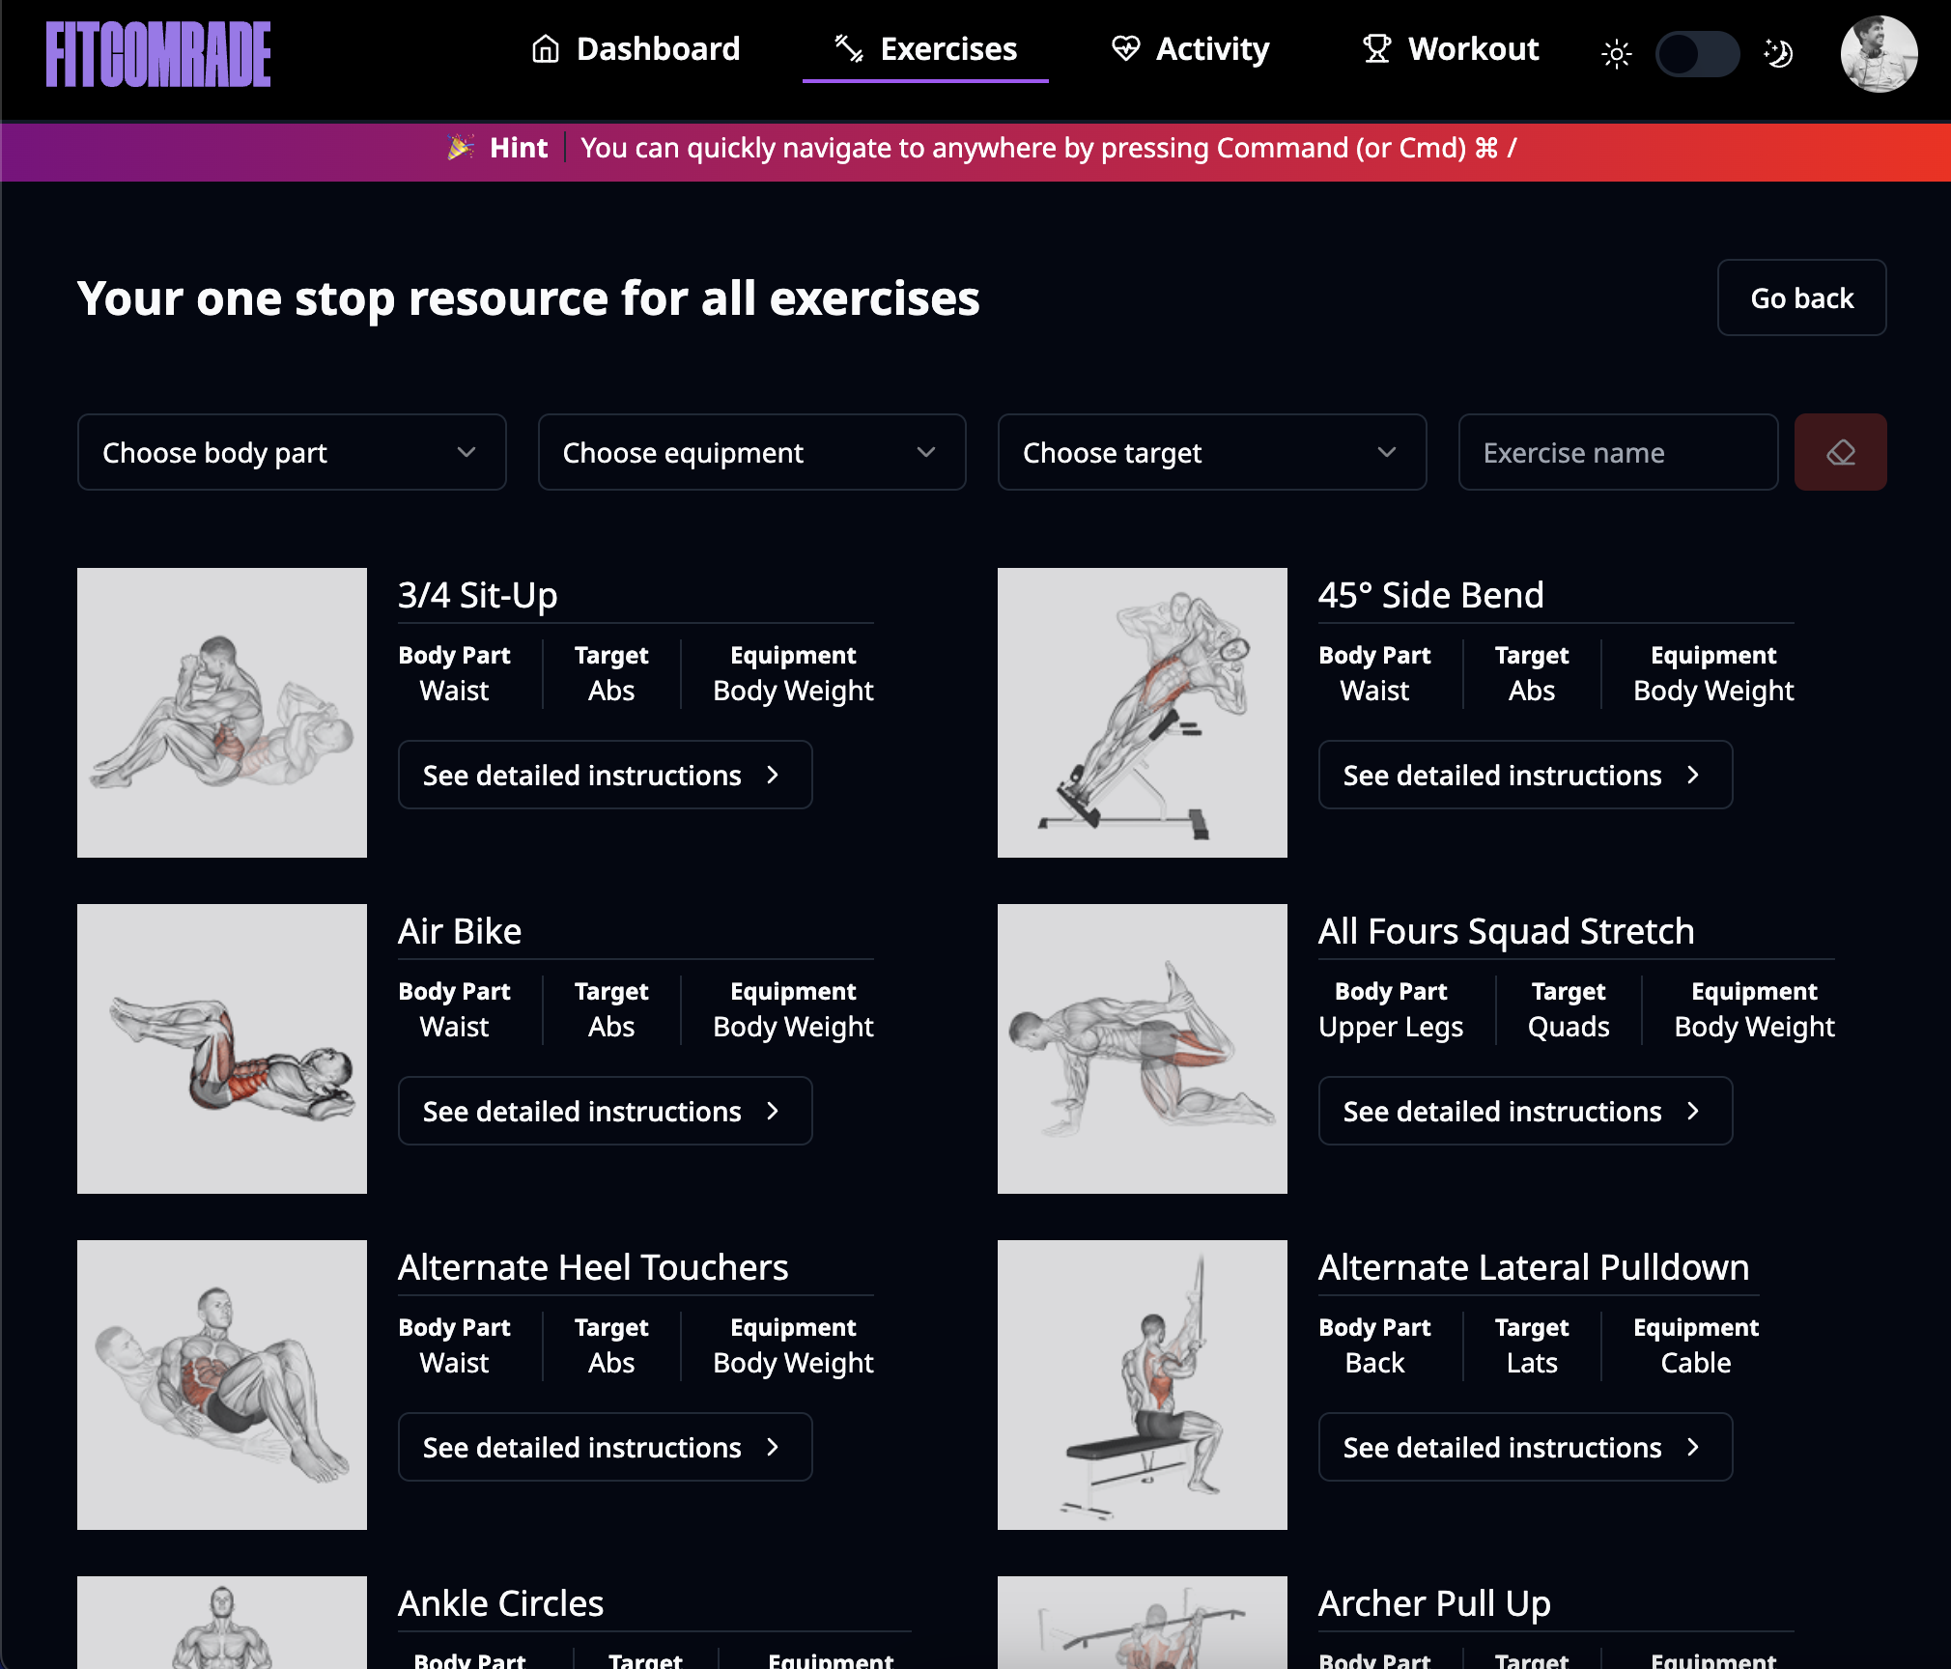Click the Go back button
Screen dimensions: 1951x1669
[1801, 297]
